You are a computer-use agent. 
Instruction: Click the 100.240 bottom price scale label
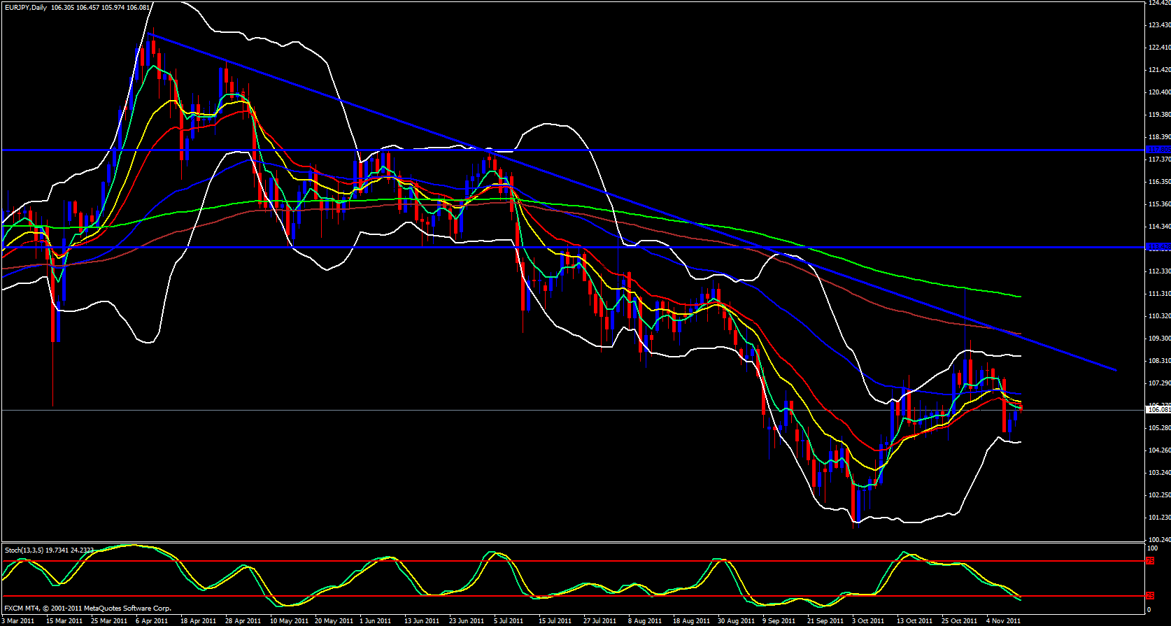1158,539
